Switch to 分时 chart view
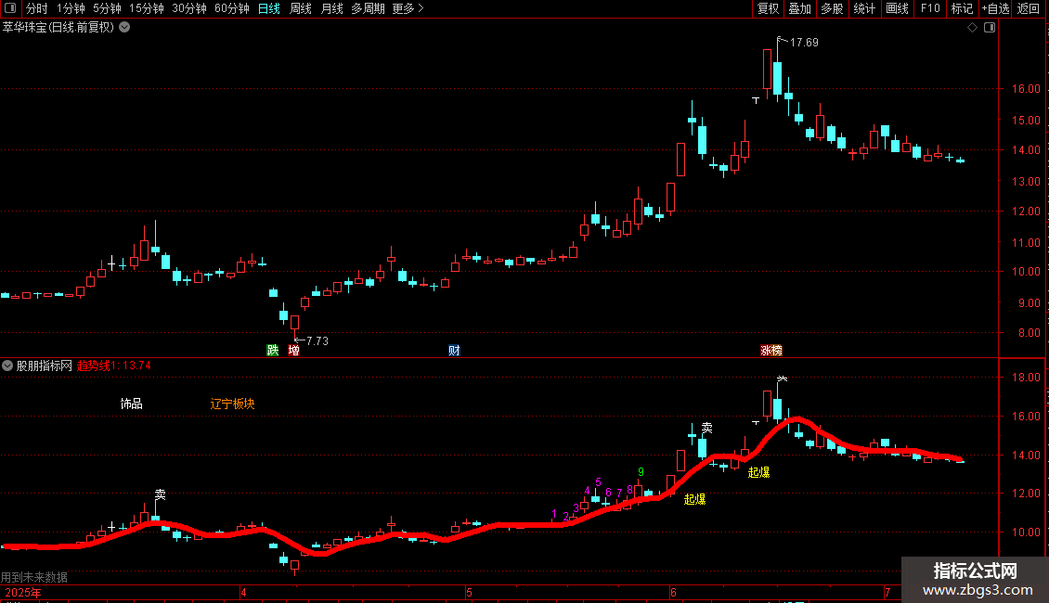 (x=37, y=8)
